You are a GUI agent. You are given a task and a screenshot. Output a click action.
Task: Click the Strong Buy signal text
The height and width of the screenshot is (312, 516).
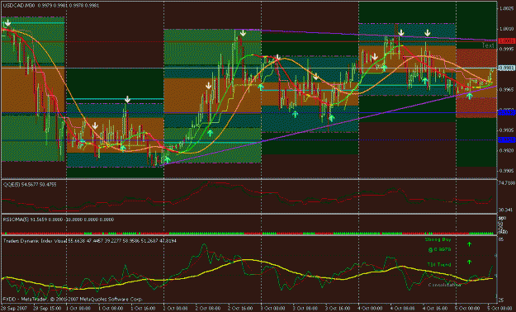click(x=438, y=239)
